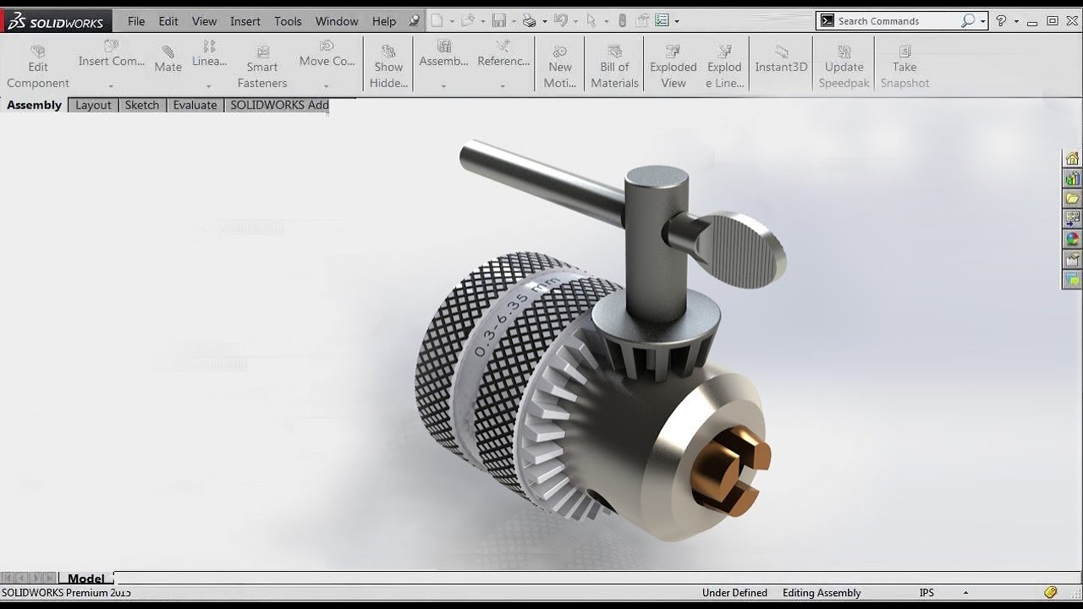This screenshot has width=1083, height=609.
Task: Open the unit system IPS menu arrow
Action: tap(965, 593)
